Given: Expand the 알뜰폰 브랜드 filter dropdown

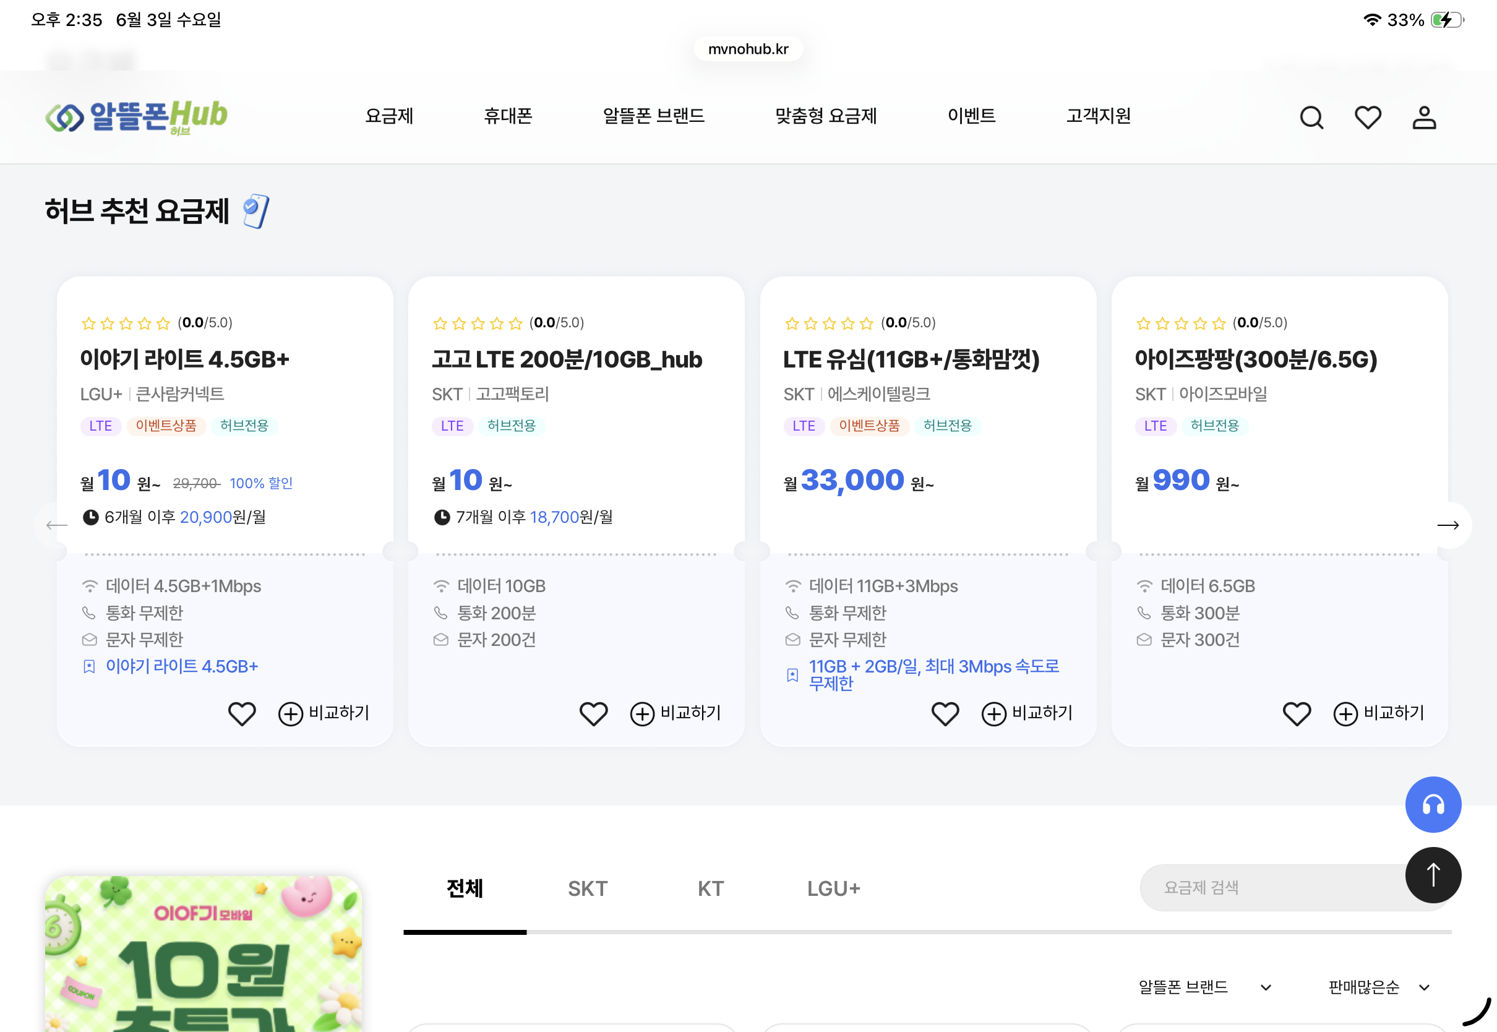Looking at the screenshot, I should coord(1205,987).
